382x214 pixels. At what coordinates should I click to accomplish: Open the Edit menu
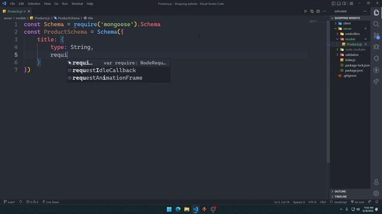point(21,4)
